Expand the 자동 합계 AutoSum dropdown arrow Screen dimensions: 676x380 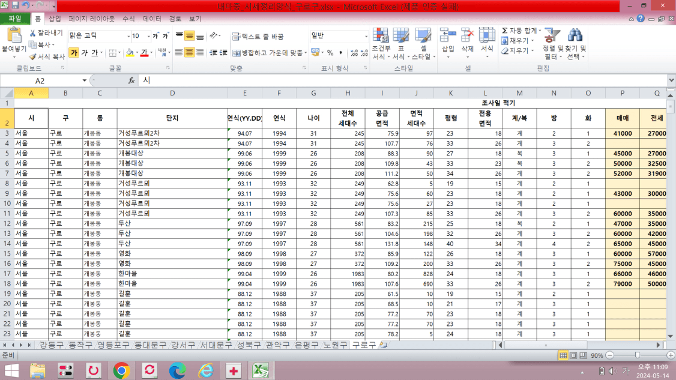click(x=540, y=31)
